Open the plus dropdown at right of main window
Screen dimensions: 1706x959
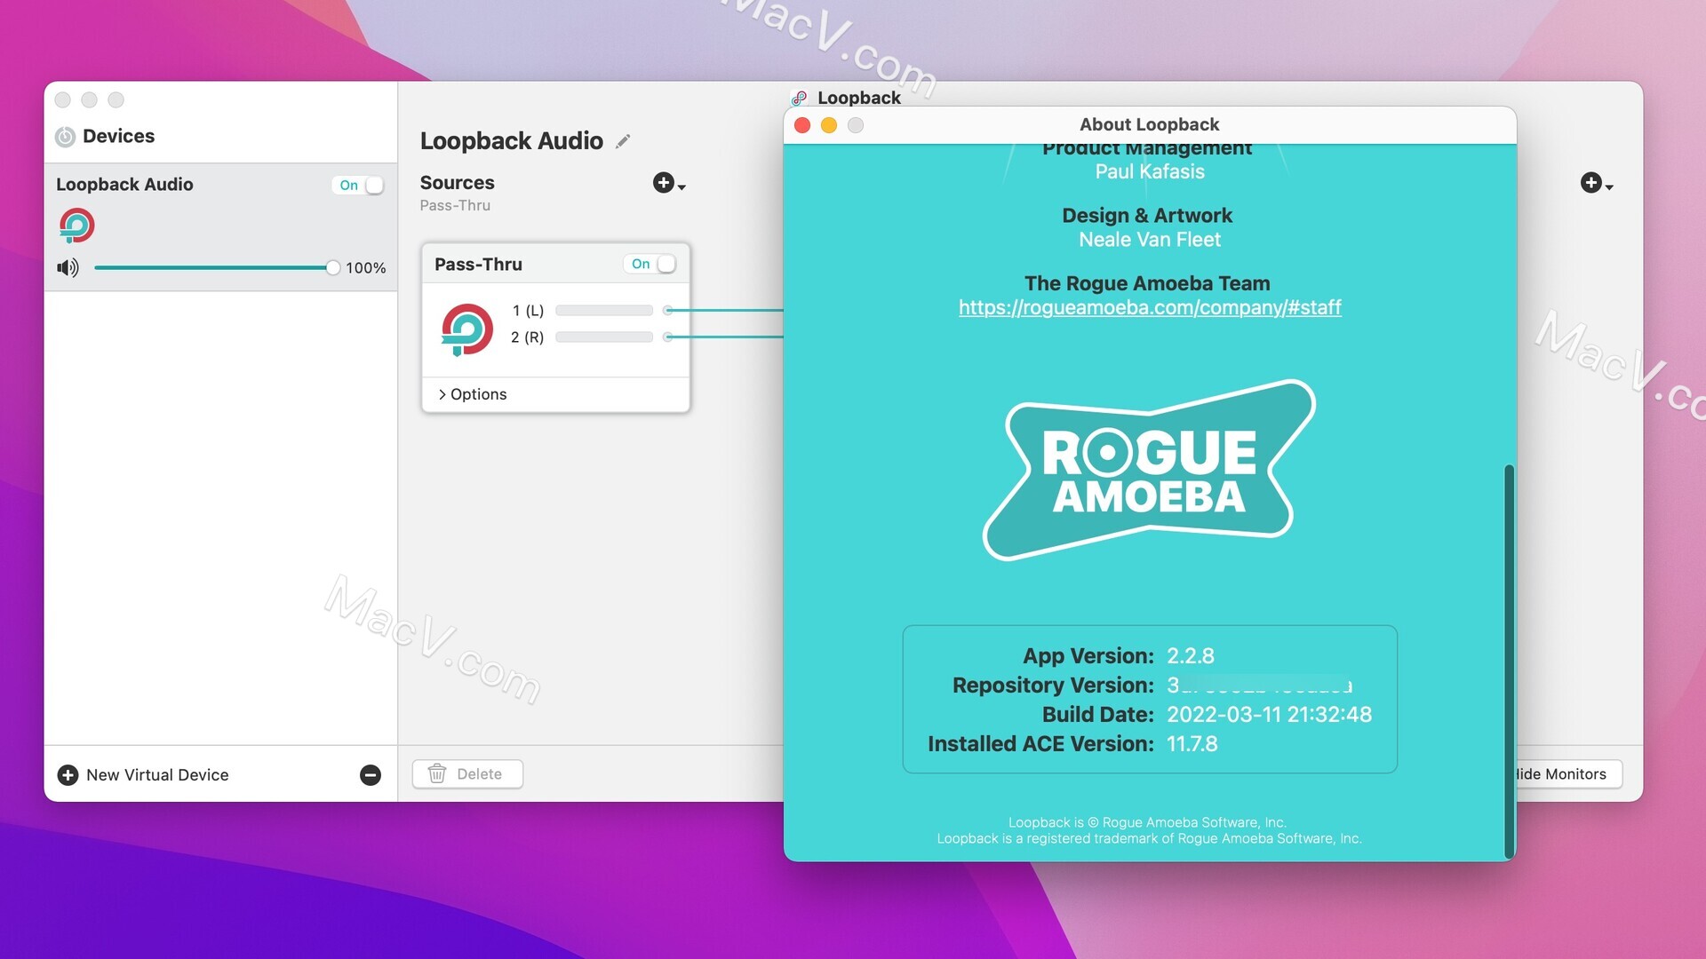[1597, 183]
